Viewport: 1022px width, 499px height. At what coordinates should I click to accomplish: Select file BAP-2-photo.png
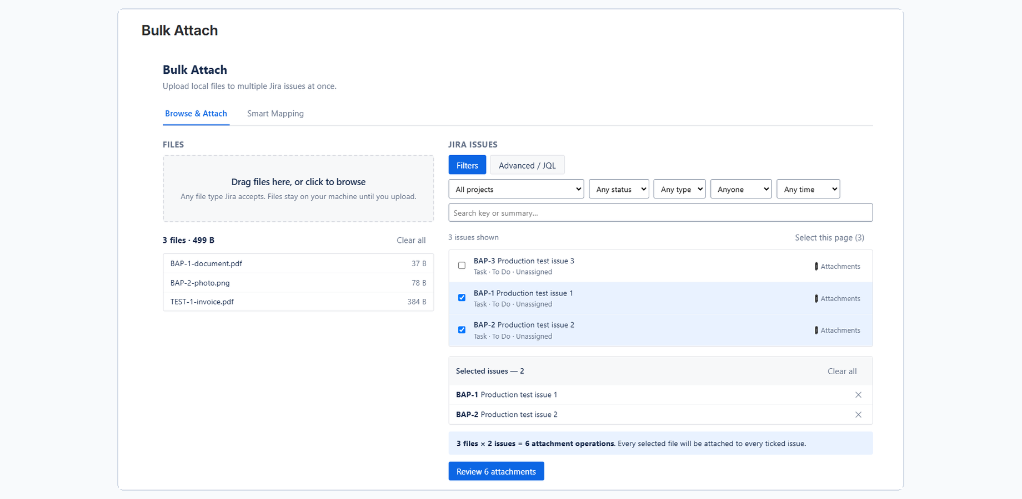point(298,283)
